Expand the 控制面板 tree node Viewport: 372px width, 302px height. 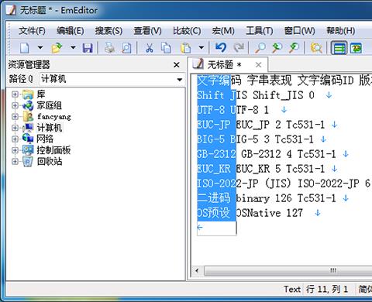click(x=15, y=150)
